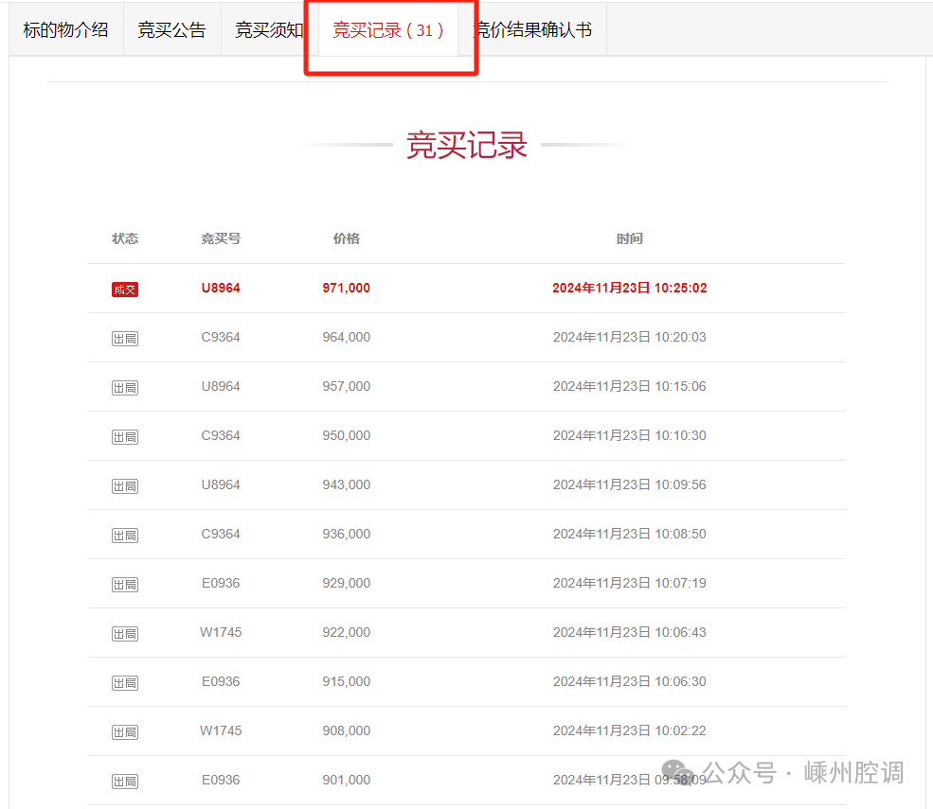
Task: Open the 竞买须知 tab
Action: 269,30
